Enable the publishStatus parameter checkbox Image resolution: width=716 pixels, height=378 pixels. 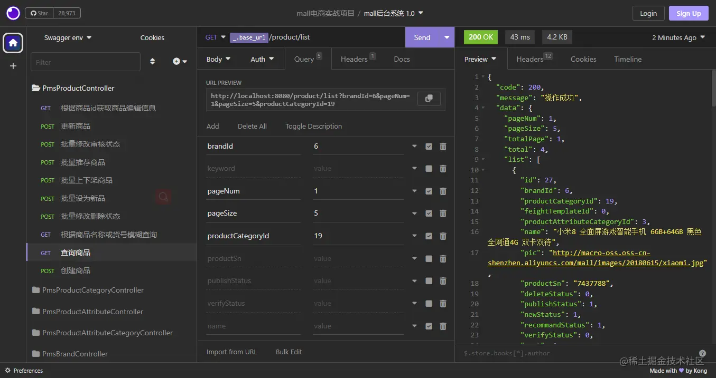click(429, 281)
